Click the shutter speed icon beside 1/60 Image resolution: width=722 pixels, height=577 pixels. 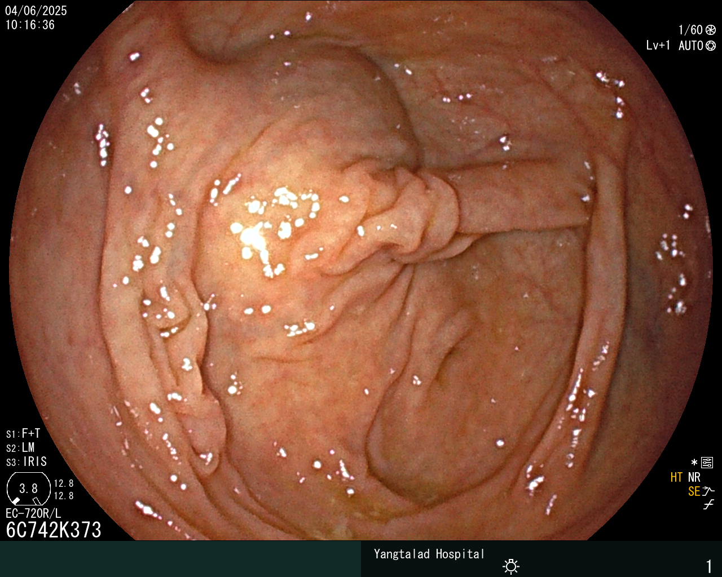tap(710, 30)
